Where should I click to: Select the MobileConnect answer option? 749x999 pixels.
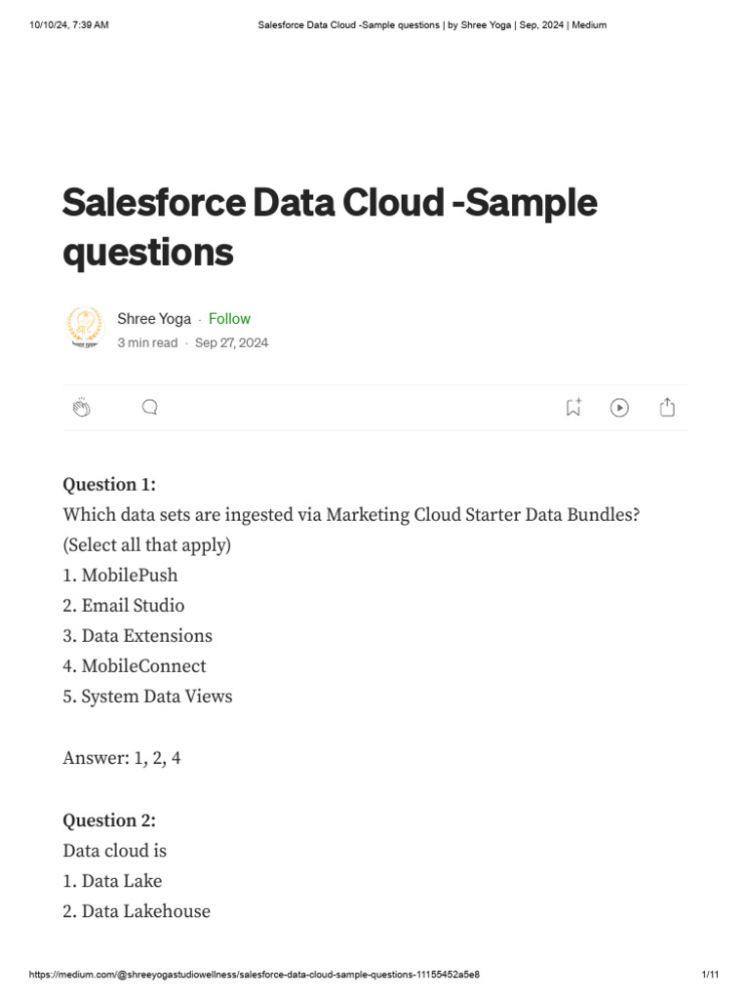point(134,666)
